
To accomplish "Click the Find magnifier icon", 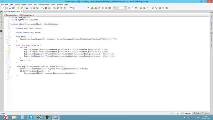I will coord(42,8).
